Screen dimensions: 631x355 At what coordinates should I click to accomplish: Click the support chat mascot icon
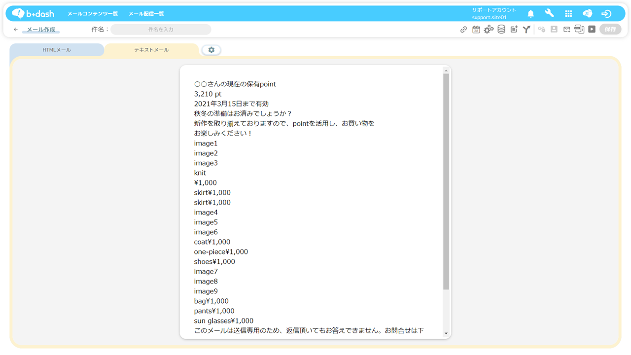(x=587, y=14)
